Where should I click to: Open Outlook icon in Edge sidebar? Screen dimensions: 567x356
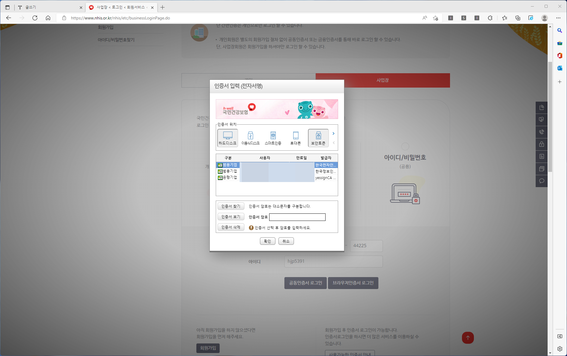point(560,68)
